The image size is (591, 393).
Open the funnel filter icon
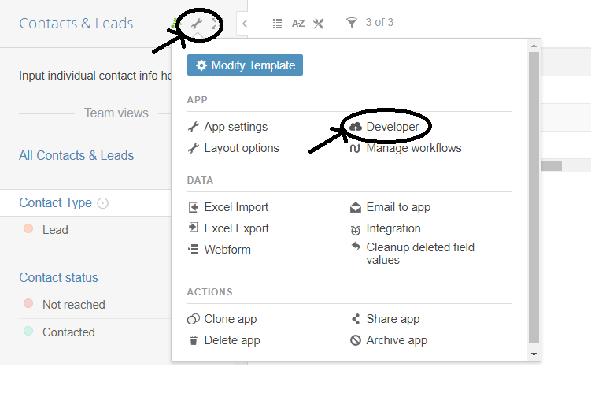(351, 23)
